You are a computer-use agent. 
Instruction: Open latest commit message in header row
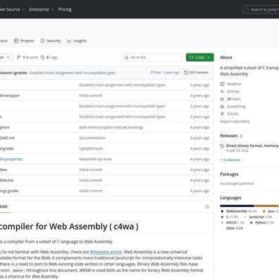pyautogui.click(x=73, y=73)
